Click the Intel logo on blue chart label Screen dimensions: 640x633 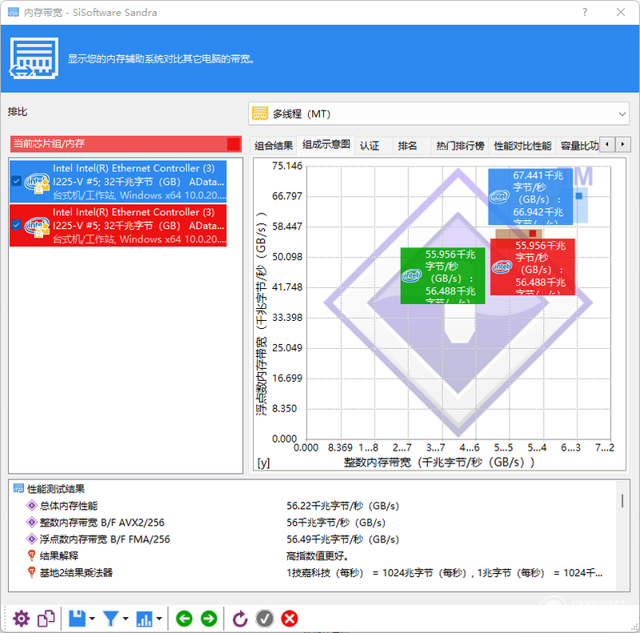498,196
